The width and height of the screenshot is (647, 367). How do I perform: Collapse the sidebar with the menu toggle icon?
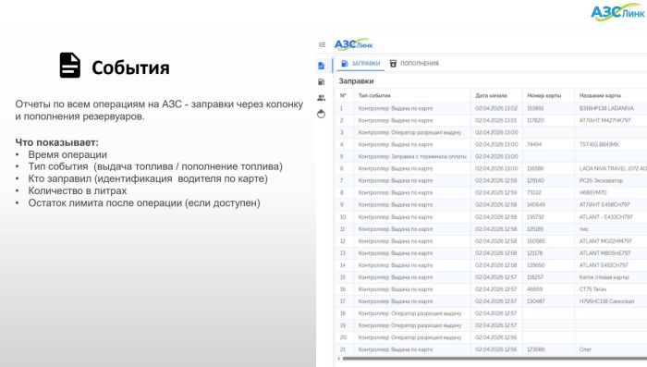point(322,44)
